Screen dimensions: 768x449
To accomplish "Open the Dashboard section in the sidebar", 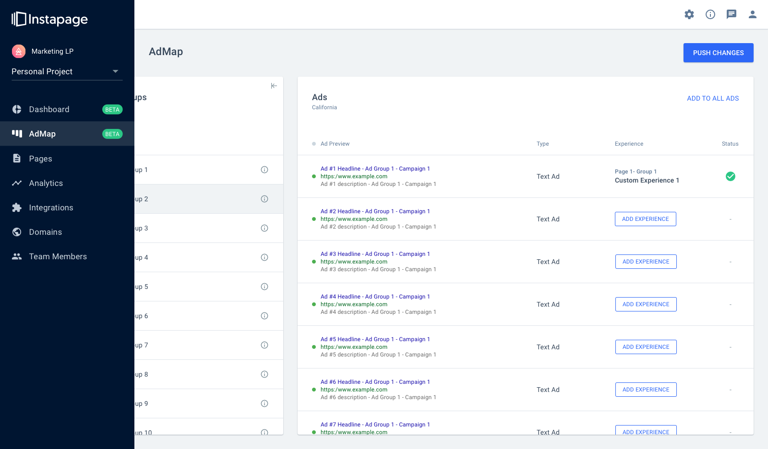I will tap(48, 109).
